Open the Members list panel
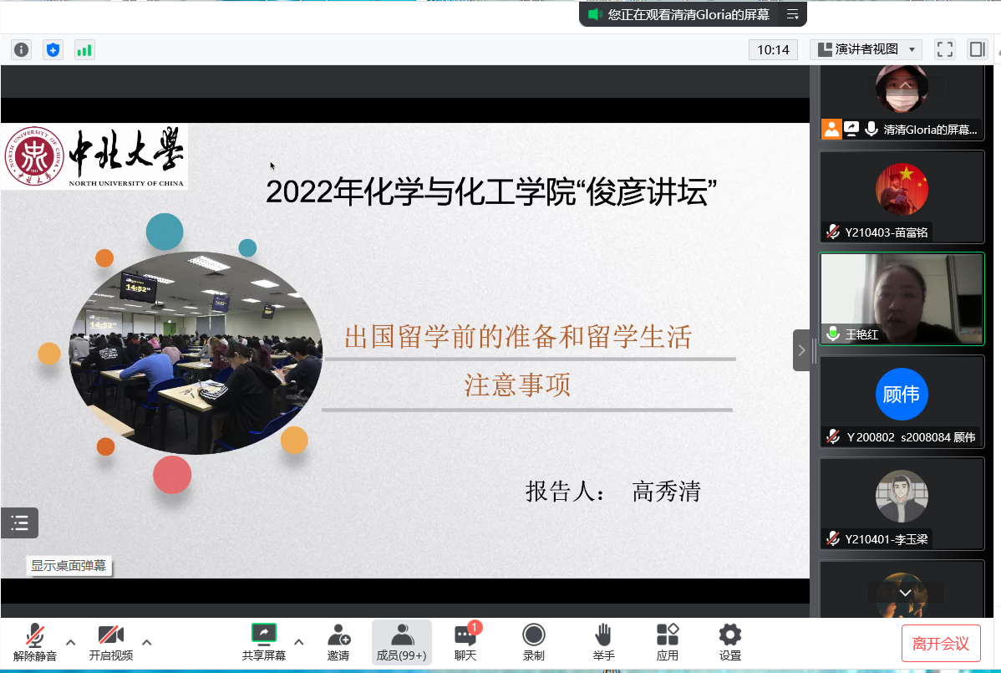 coord(401,642)
